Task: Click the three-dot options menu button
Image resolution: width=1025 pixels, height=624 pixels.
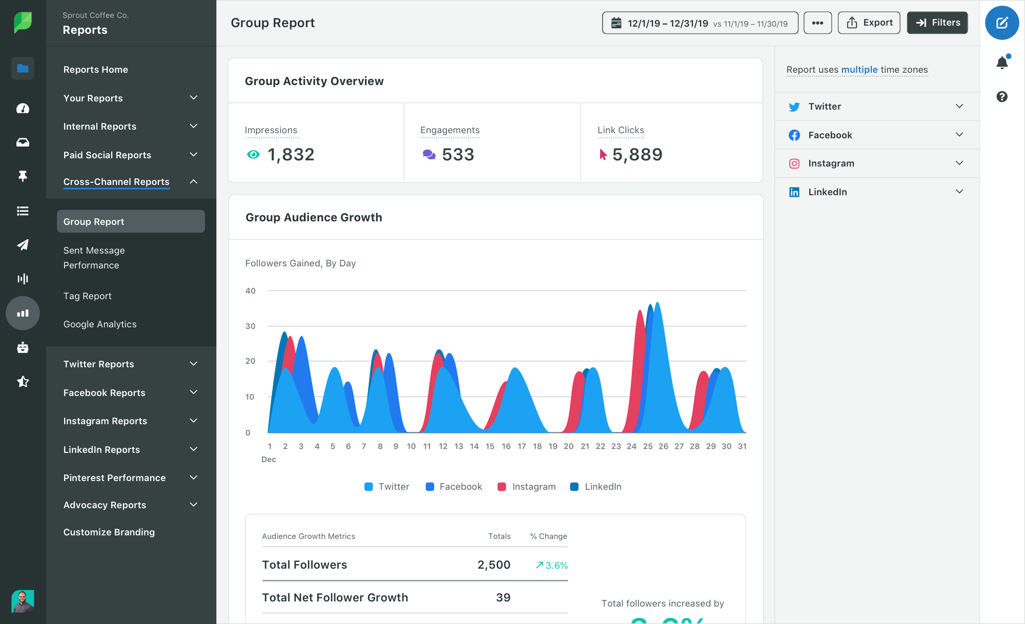Action: (x=817, y=23)
